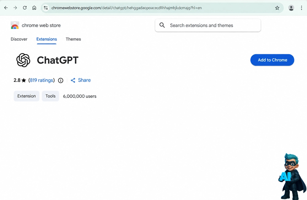Open the browser home page icon
Image resolution: width=307 pixels, height=200 pixels.
point(34,8)
